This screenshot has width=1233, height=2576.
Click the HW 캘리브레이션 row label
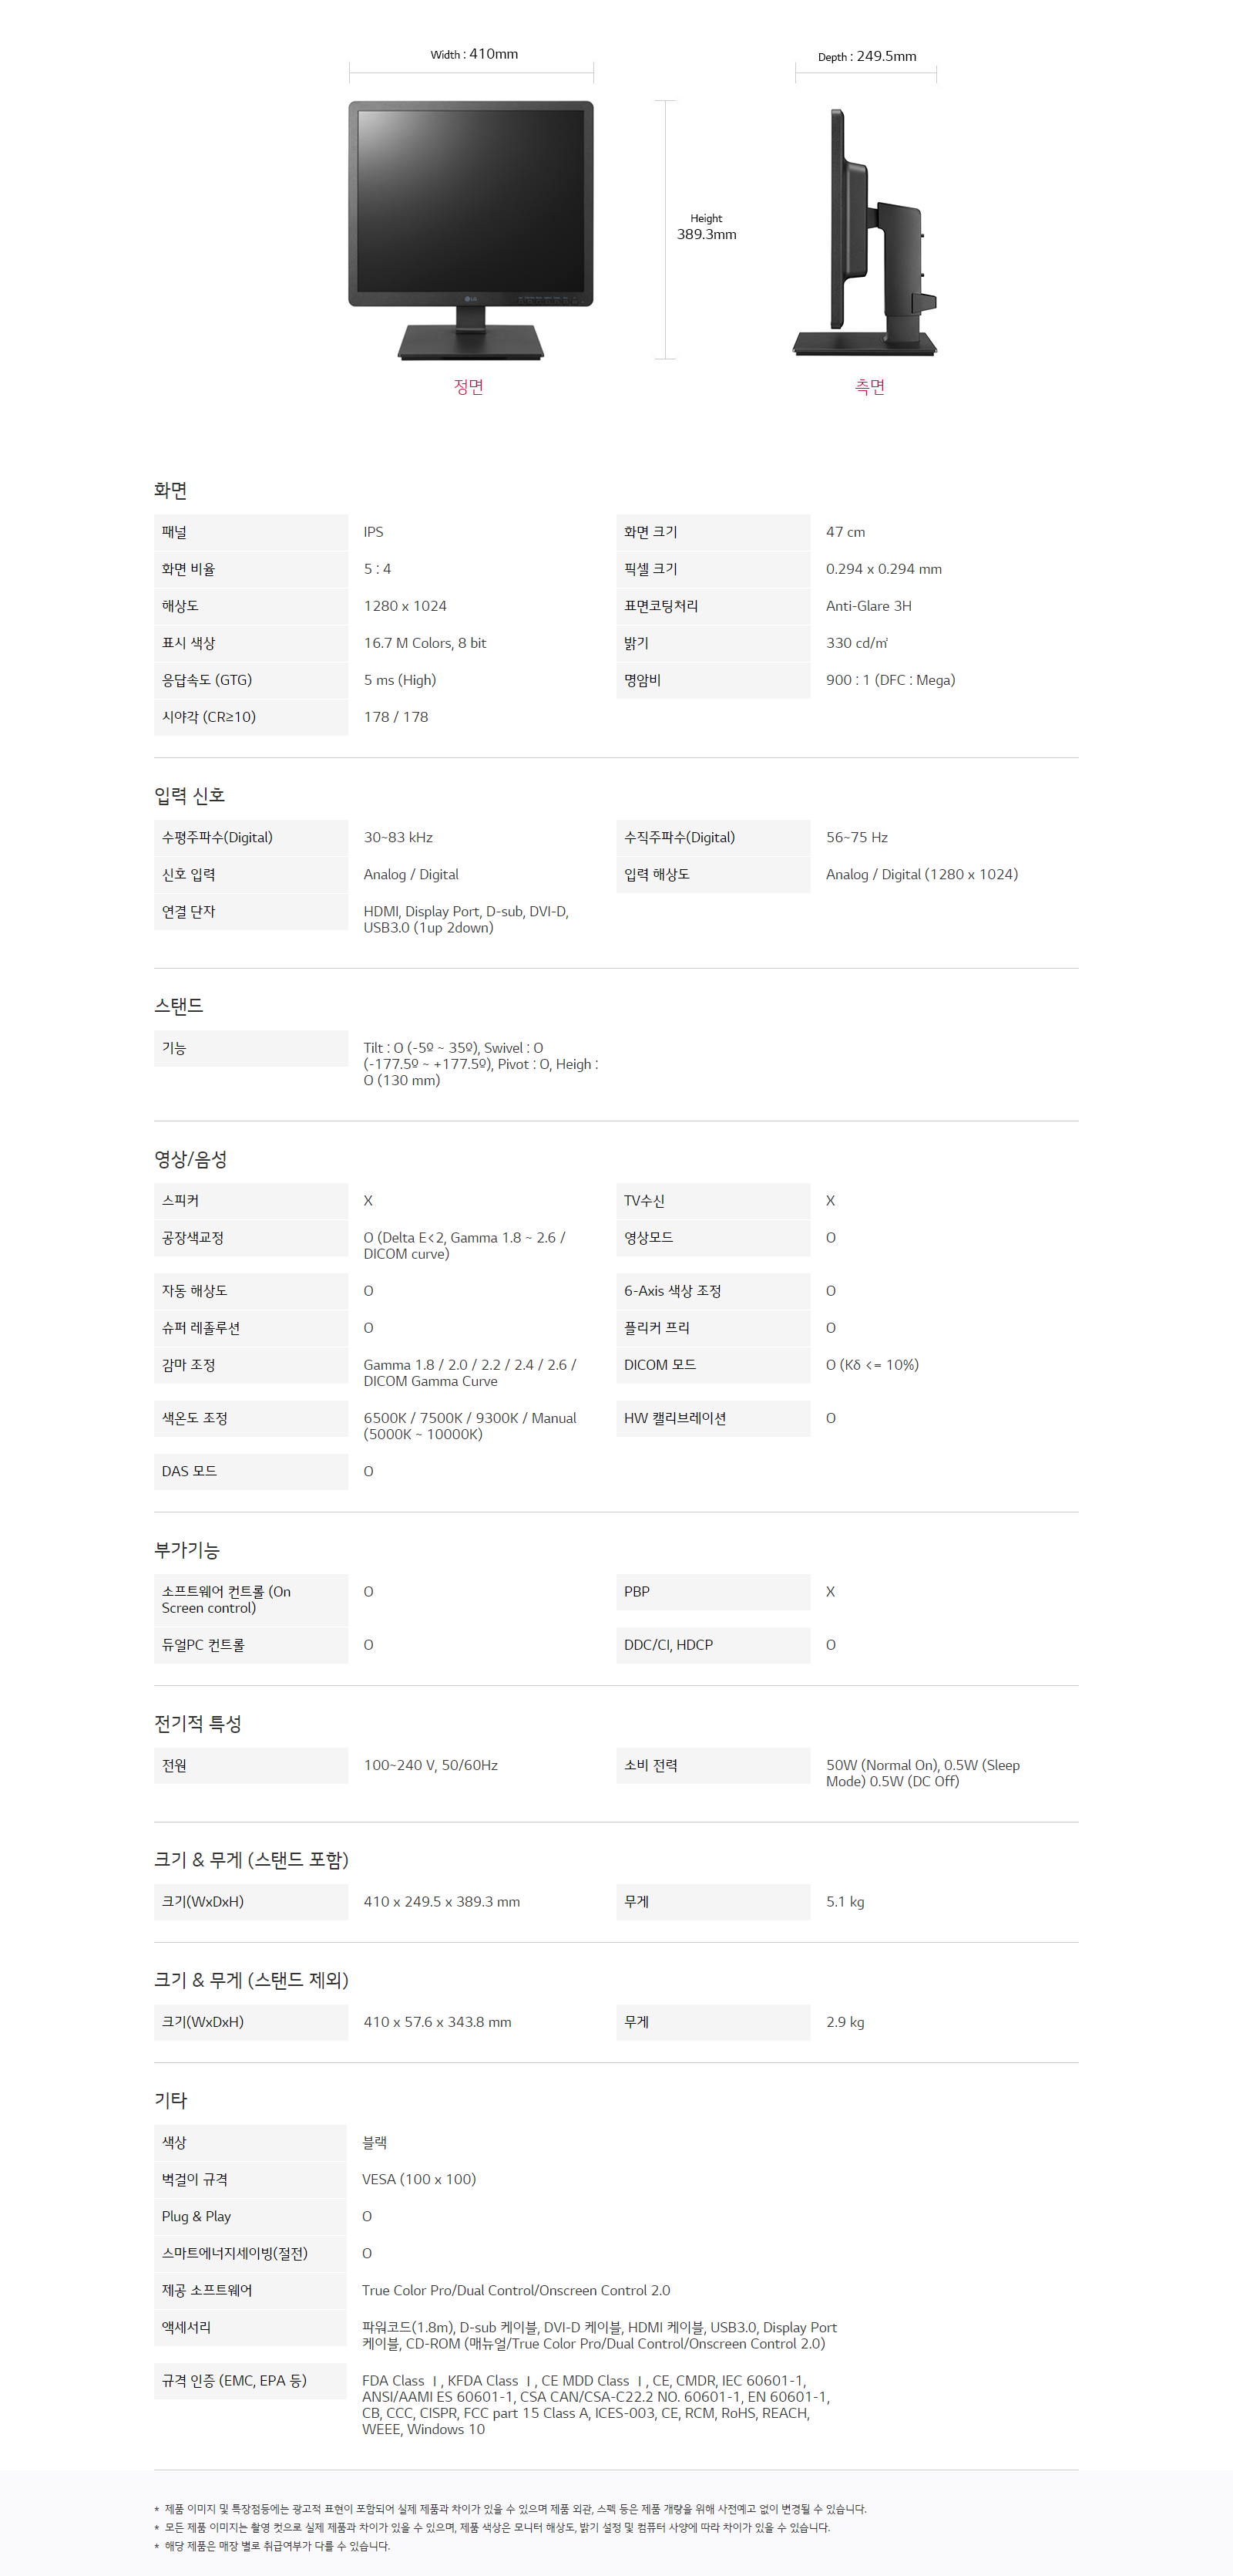point(675,1418)
